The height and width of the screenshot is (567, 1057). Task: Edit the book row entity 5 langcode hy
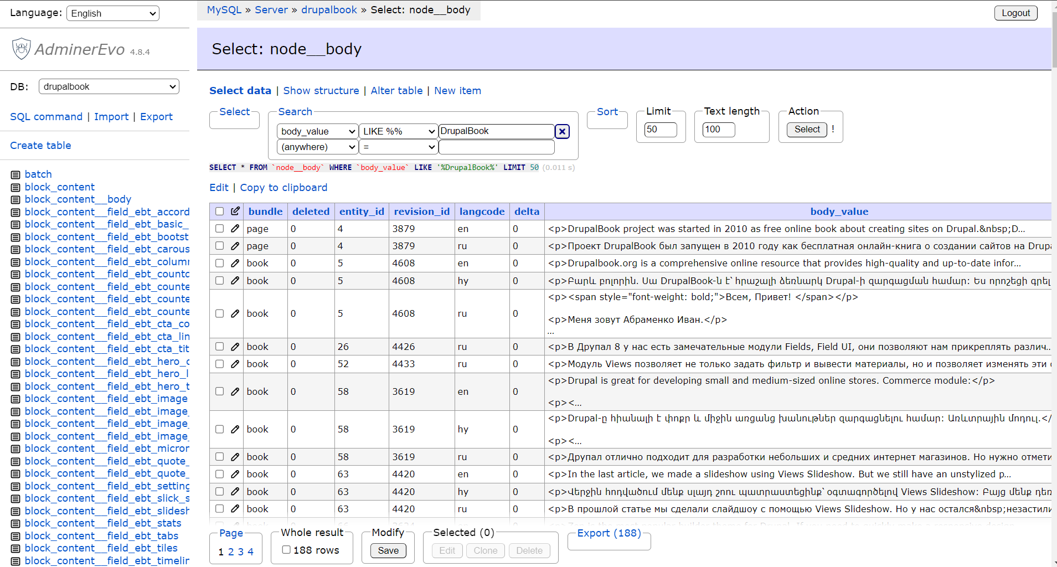[235, 280]
